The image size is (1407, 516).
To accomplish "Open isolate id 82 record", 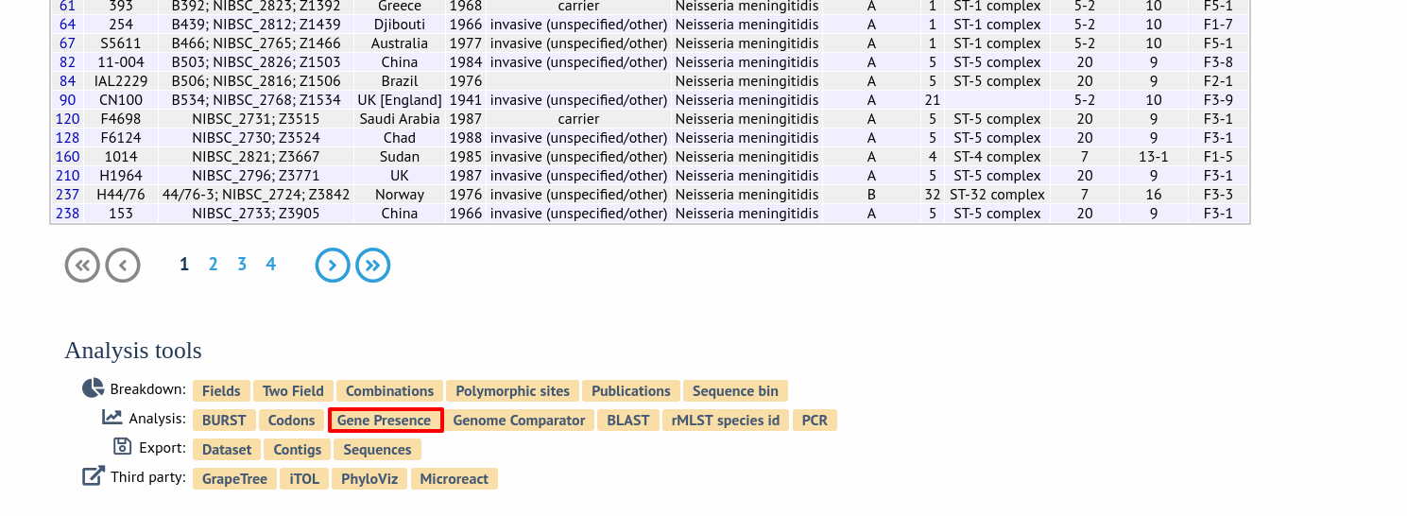I will (x=67, y=62).
